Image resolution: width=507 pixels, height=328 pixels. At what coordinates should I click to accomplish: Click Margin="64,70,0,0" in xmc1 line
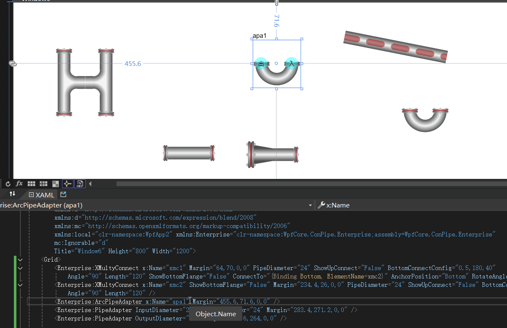pos(220,268)
